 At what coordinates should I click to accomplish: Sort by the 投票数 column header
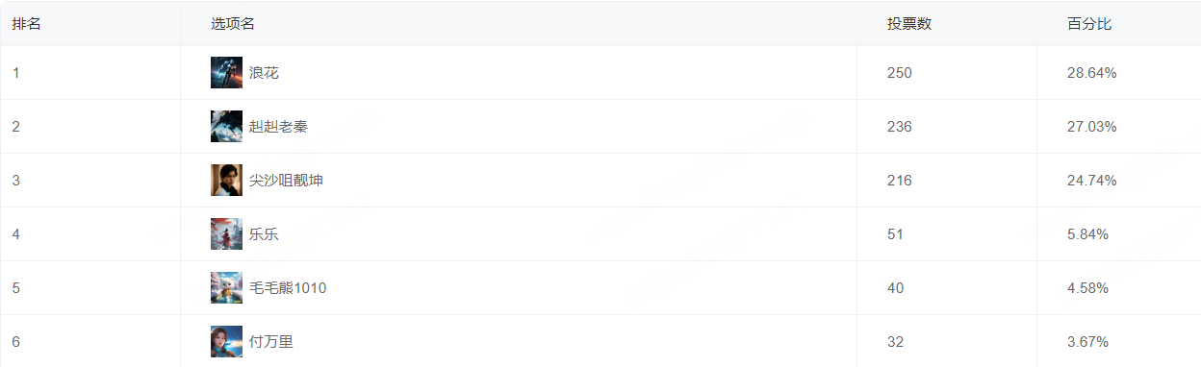pyautogui.click(x=909, y=24)
